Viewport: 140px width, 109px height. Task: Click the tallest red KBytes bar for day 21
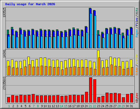(x=91, y=90)
